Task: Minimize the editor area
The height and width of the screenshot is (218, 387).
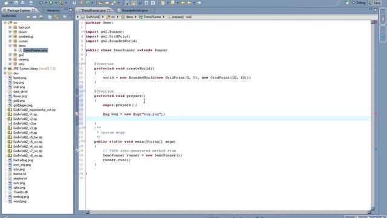Action: (x=371, y=10)
